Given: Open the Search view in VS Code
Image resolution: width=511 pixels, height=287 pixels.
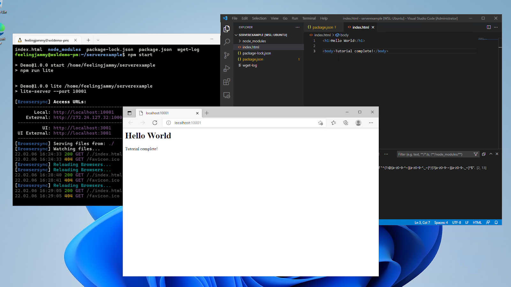Looking at the screenshot, I should tap(227, 42).
